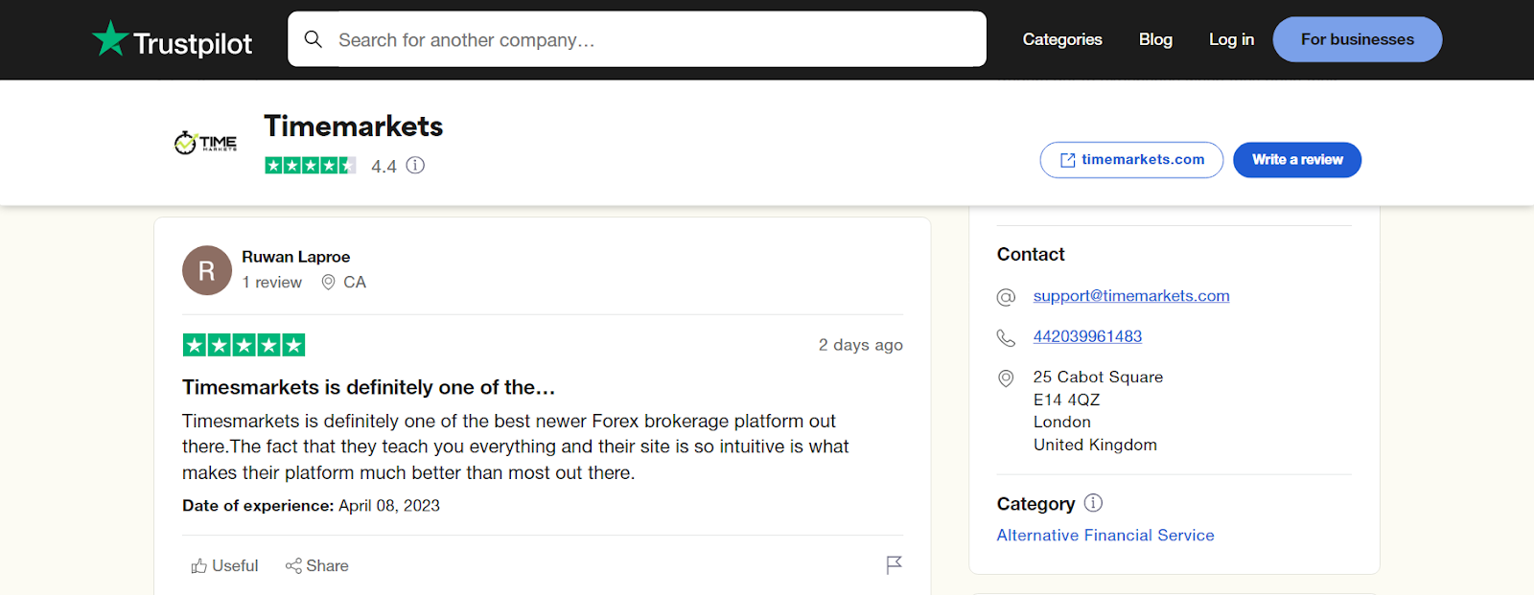1534x595 pixels.
Task: Click the thumbs-up Useful icon
Action: pyautogui.click(x=199, y=566)
